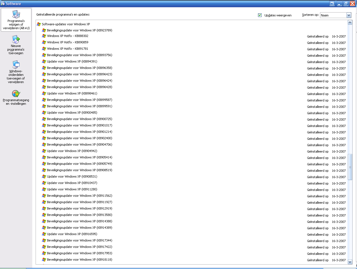357x269 pixels.
Task: Select Beveiligingsupdate voor Windows XP (KB905749)
Action: tap(80, 164)
